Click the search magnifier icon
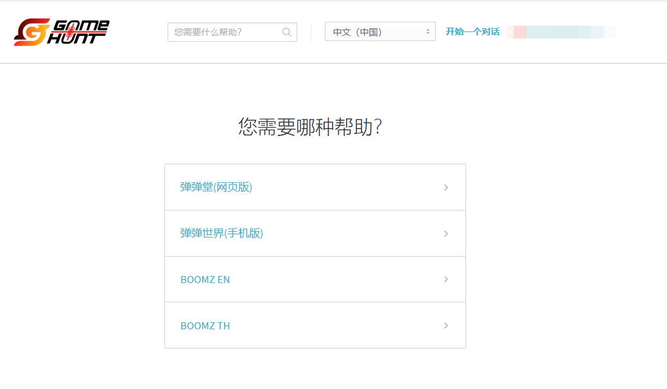Screen dimensions: 667x389 click(287, 32)
